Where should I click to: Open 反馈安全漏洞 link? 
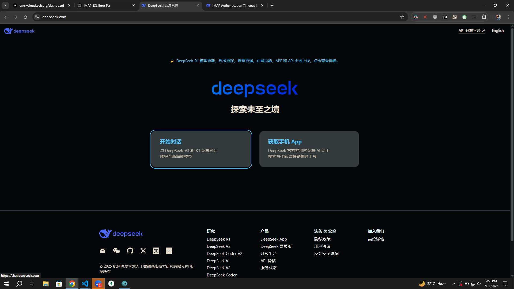pyautogui.click(x=326, y=254)
